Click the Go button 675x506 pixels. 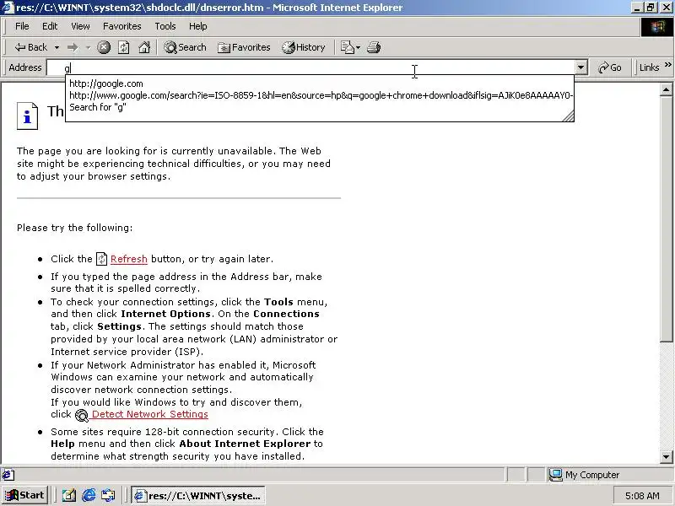coord(610,67)
